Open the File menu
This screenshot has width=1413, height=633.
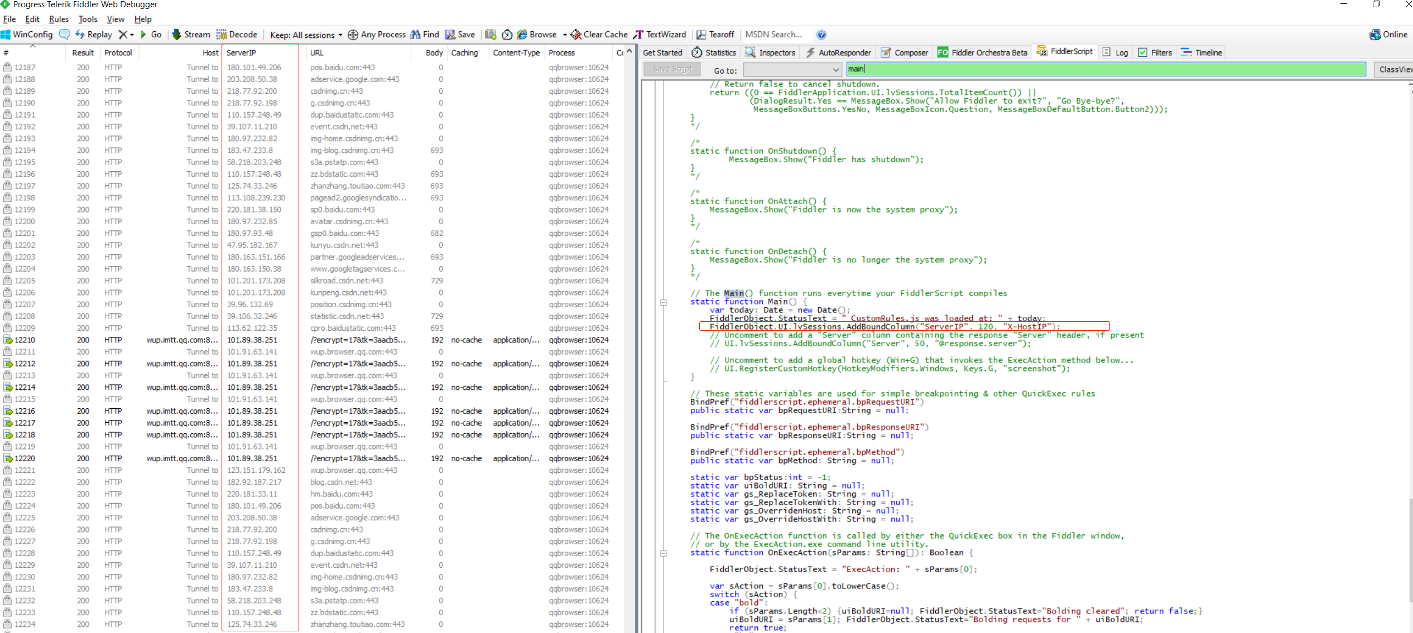[x=9, y=19]
